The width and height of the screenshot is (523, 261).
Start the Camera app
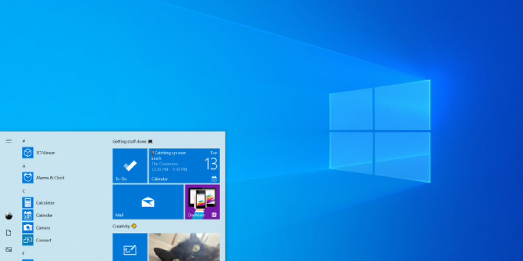tap(36, 228)
